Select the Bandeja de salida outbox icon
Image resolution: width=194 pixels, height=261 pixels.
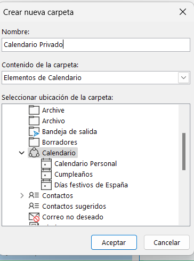[x=34, y=132]
